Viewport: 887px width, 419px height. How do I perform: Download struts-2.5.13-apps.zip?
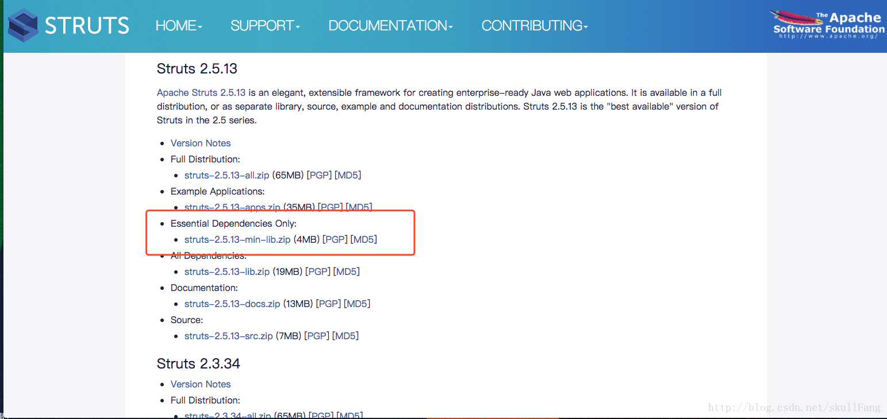(232, 207)
